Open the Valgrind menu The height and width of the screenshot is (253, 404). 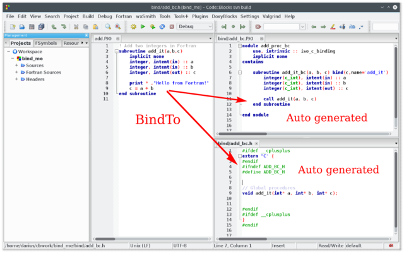tap(271, 16)
